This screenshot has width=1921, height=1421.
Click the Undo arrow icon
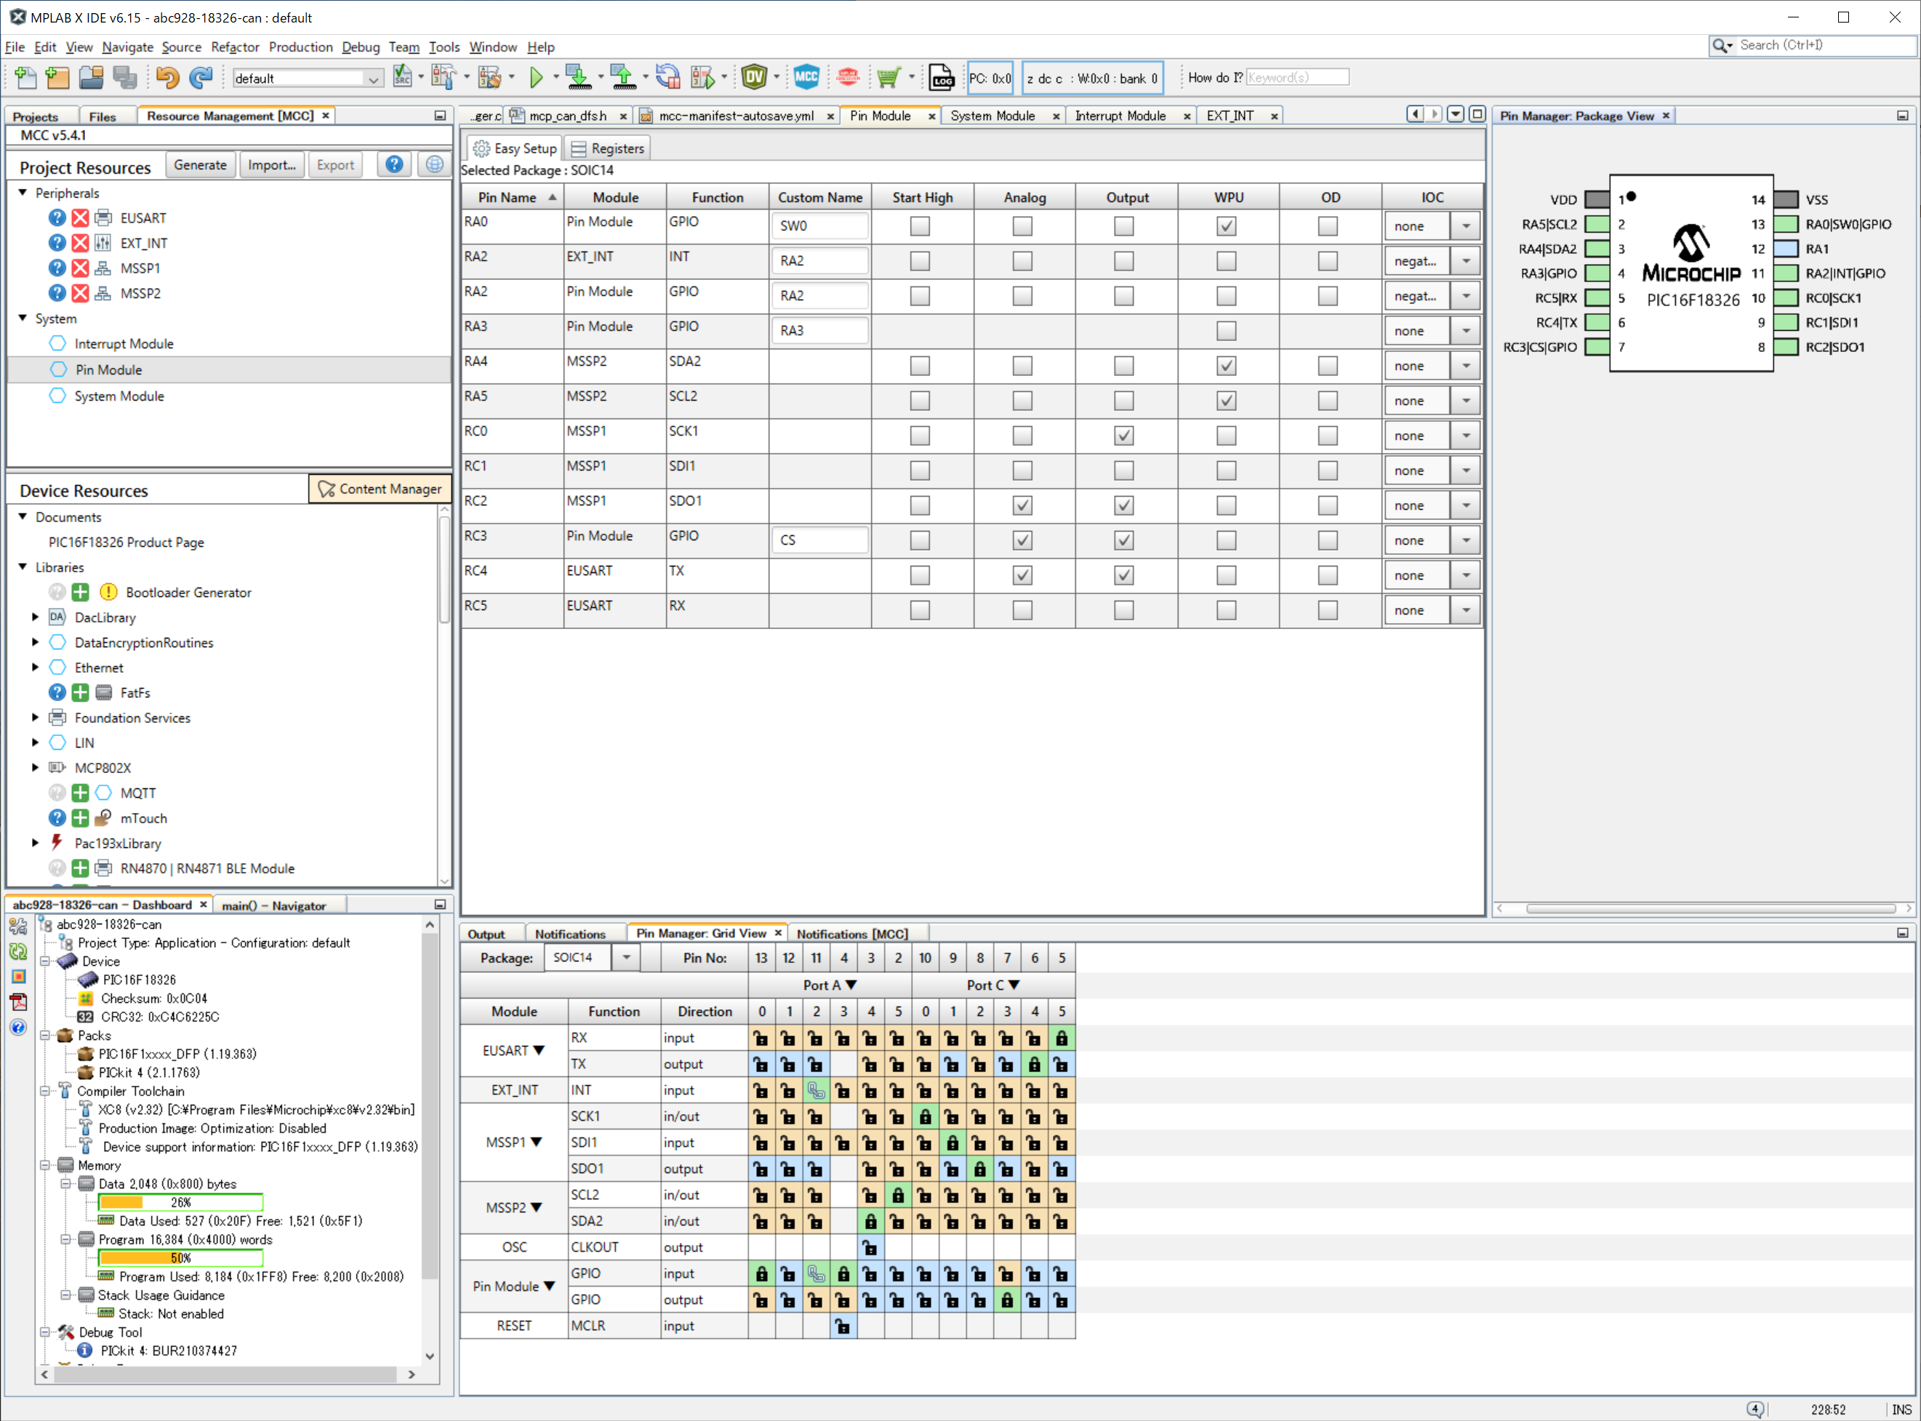tap(167, 79)
